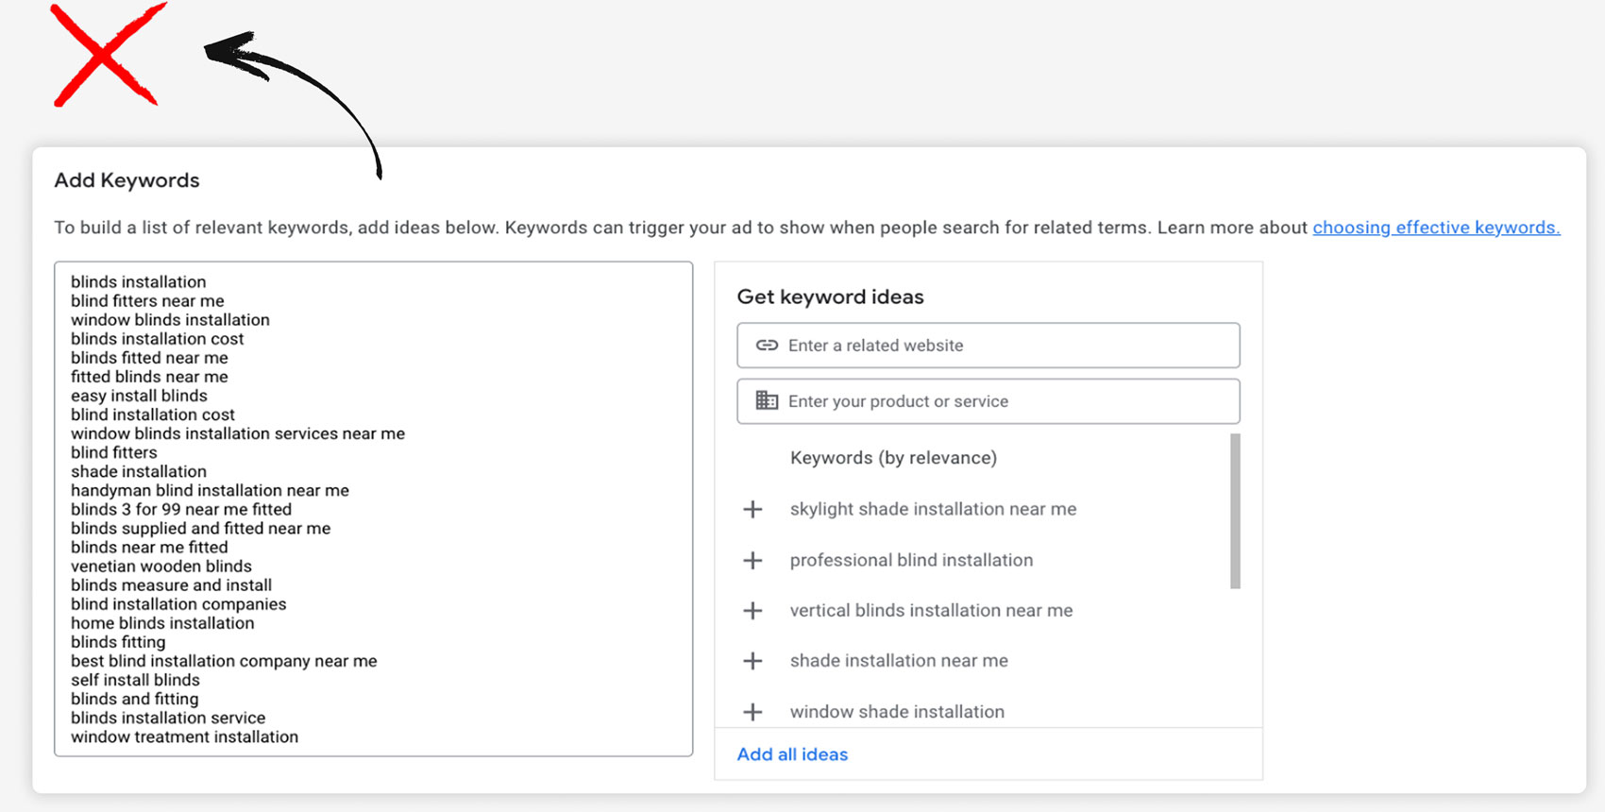Select the vertical blinds installation near me suggestion

931,611
